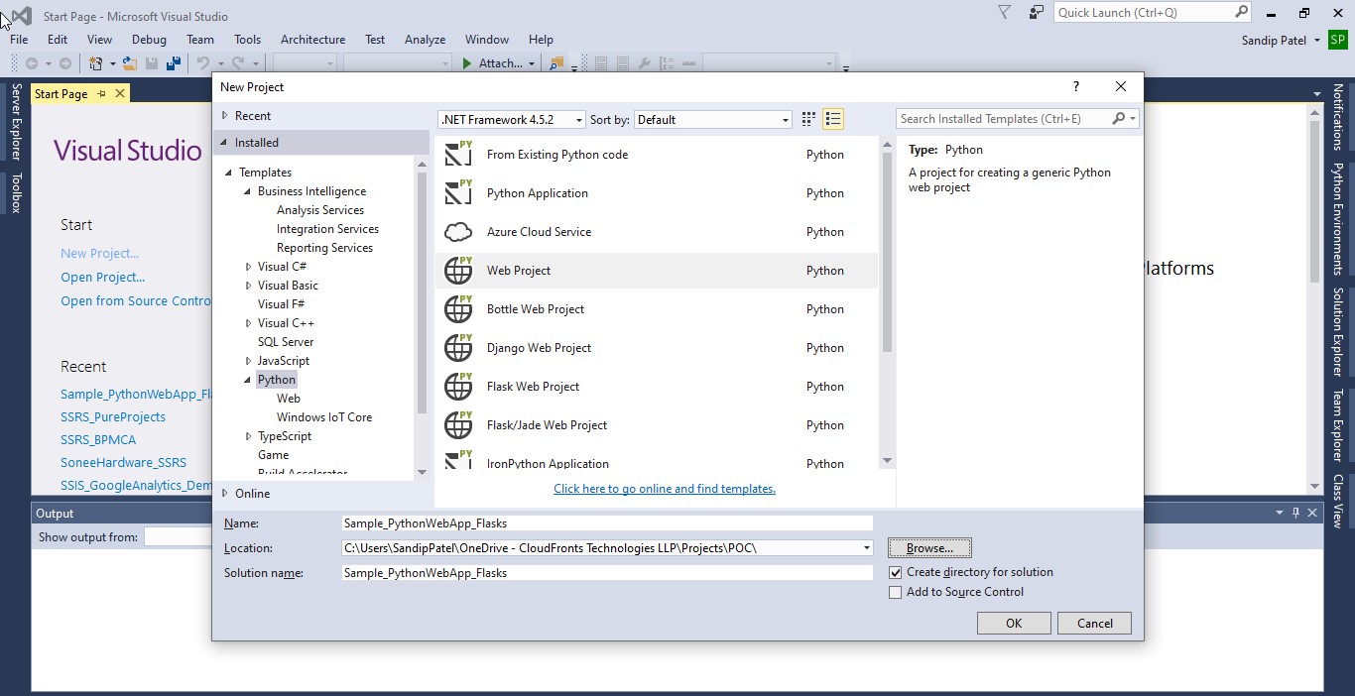Click the link to find templates online
Viewport: 1355px width, 696px height.
point(664,489)
